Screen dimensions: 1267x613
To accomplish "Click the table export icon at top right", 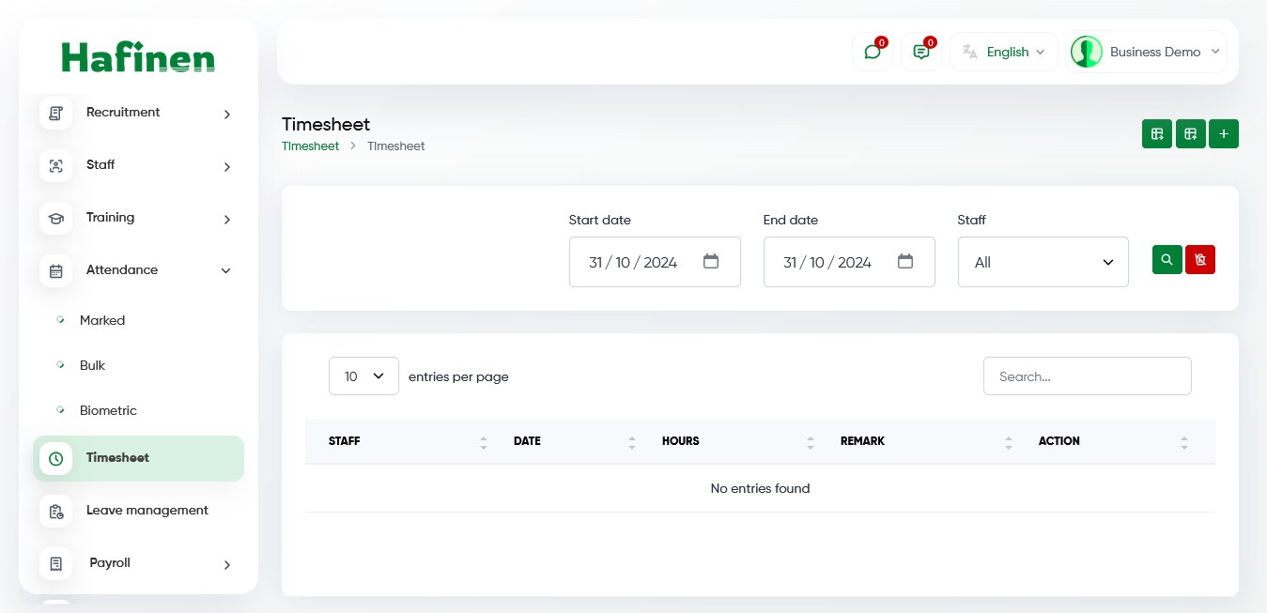I will coord(1156,133).
